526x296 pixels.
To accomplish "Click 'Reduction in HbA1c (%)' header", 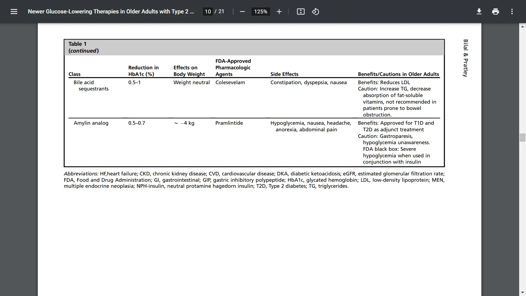I will [x=143, y=71].
